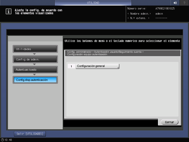Go back to Config. de admin. level
The width and height of the screenshot is (189, 142).
(35, 59)
